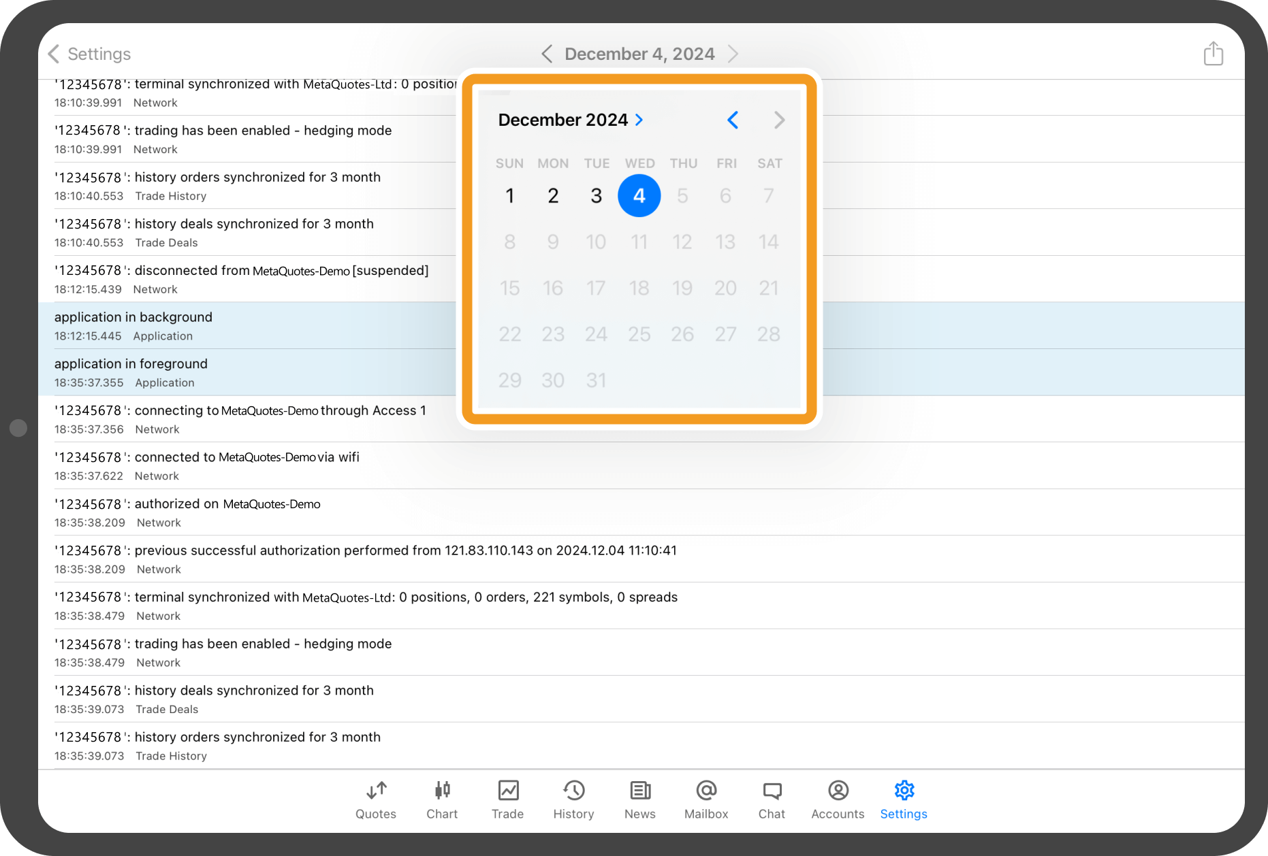Show next day's journal log

point(733,54)
